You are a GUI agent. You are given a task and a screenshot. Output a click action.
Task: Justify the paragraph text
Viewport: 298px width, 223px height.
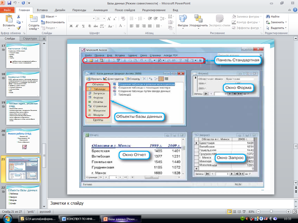click(150, 26)
